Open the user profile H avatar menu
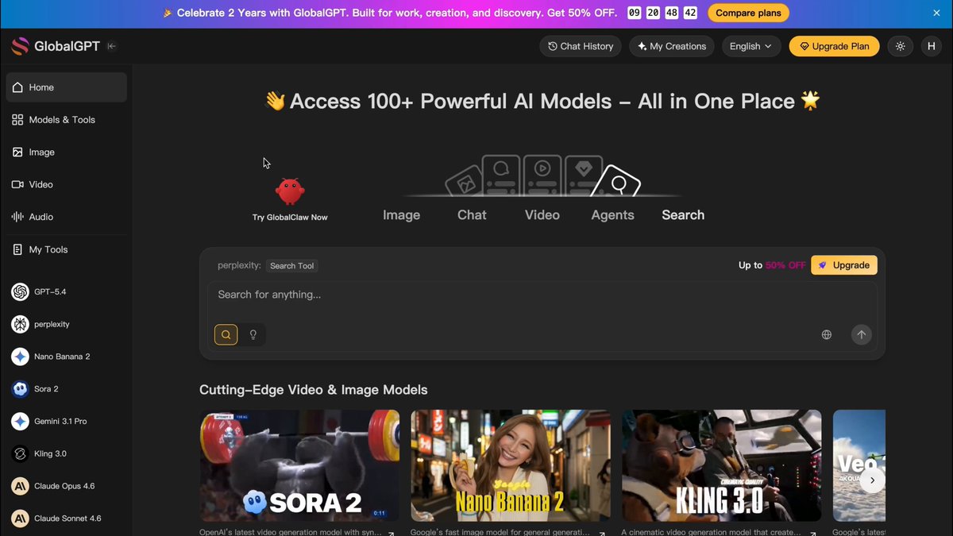This screenshot has width=953, height=536. tap(932, 46)
